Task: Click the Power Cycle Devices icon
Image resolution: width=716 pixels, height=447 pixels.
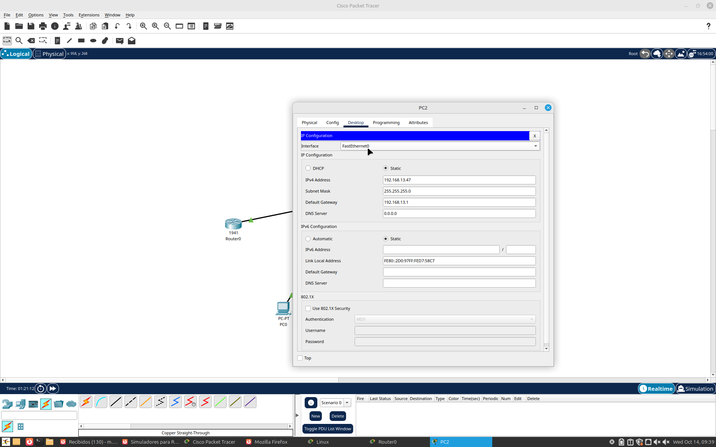Action: tap(41, 389)
